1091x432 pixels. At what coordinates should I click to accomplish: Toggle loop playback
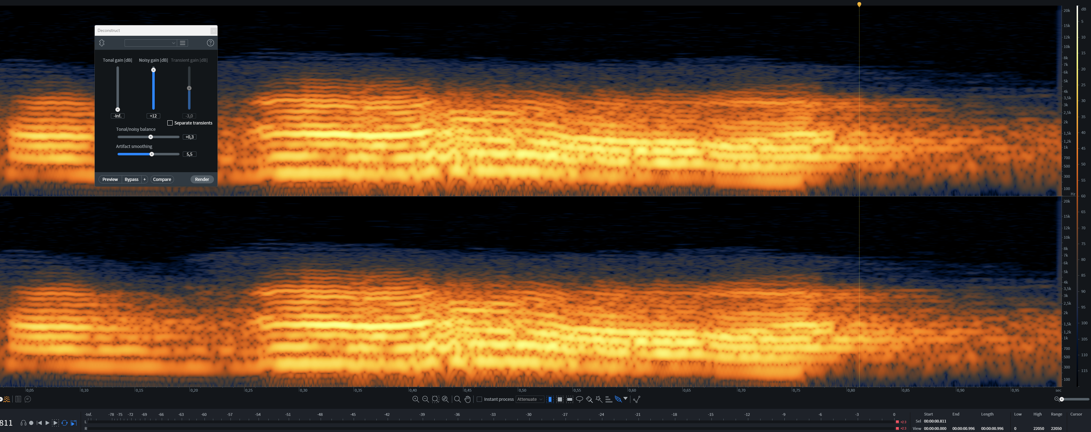(65, 423)
